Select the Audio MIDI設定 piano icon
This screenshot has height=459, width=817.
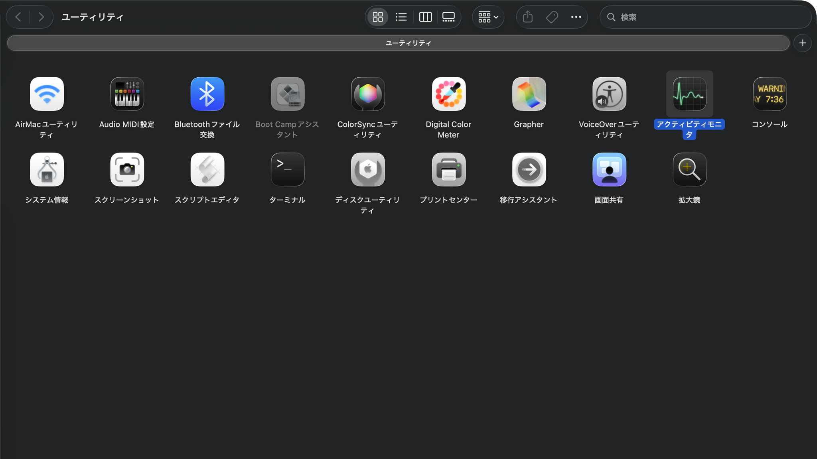(127, 94)
